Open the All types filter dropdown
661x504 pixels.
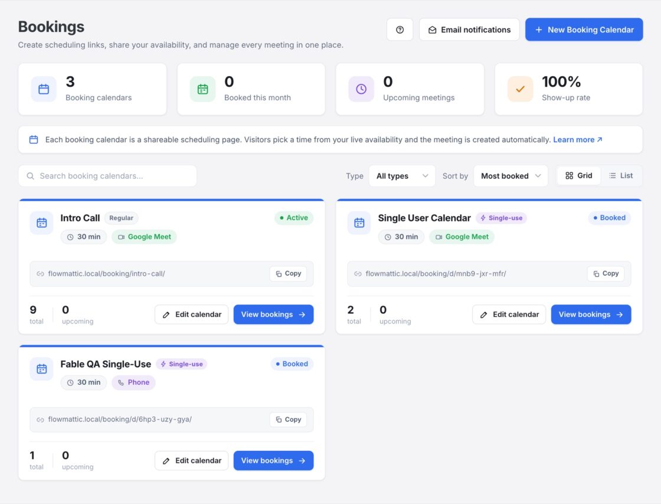pos(402,176)
